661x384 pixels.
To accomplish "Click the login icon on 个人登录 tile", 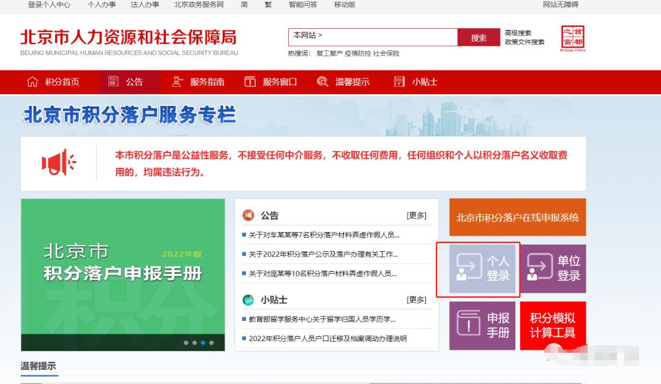I will 469,266.
